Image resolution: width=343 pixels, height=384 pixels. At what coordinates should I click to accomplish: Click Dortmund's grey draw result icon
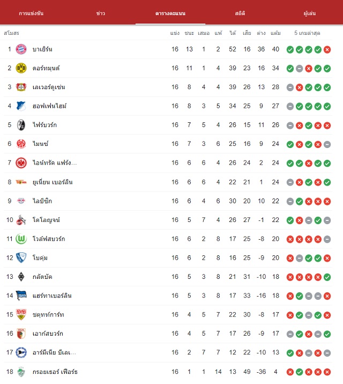(x=299, y=69)
